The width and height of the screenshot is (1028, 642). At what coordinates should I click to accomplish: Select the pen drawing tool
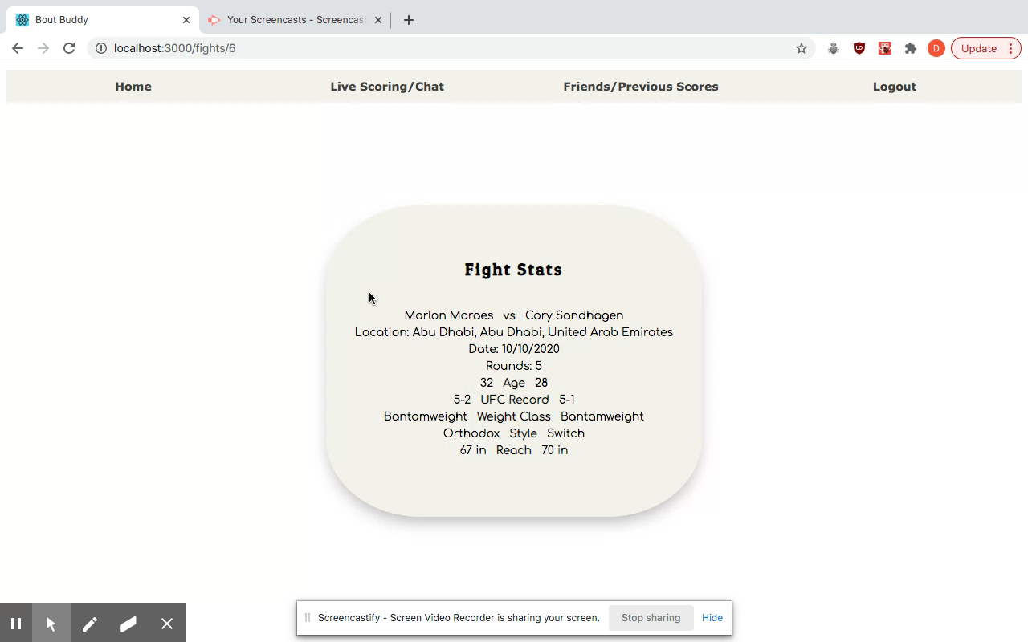tap(90, 624)
